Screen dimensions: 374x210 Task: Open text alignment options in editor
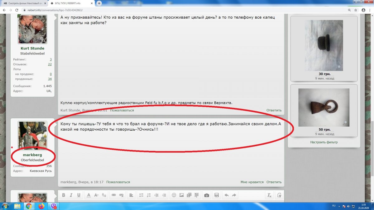(131, 195)
